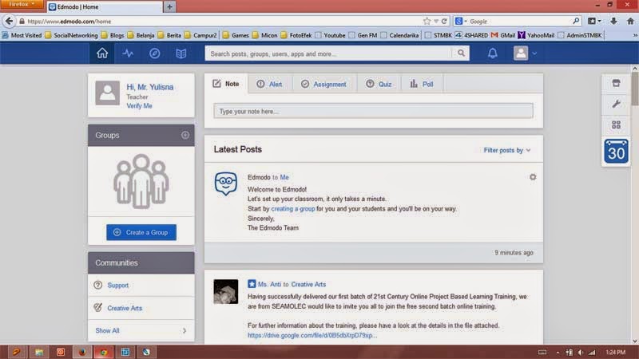The image size is (639, 359).
Task: Open the apps grid icon
Action: pyautogui.click(x=616, y=125)
